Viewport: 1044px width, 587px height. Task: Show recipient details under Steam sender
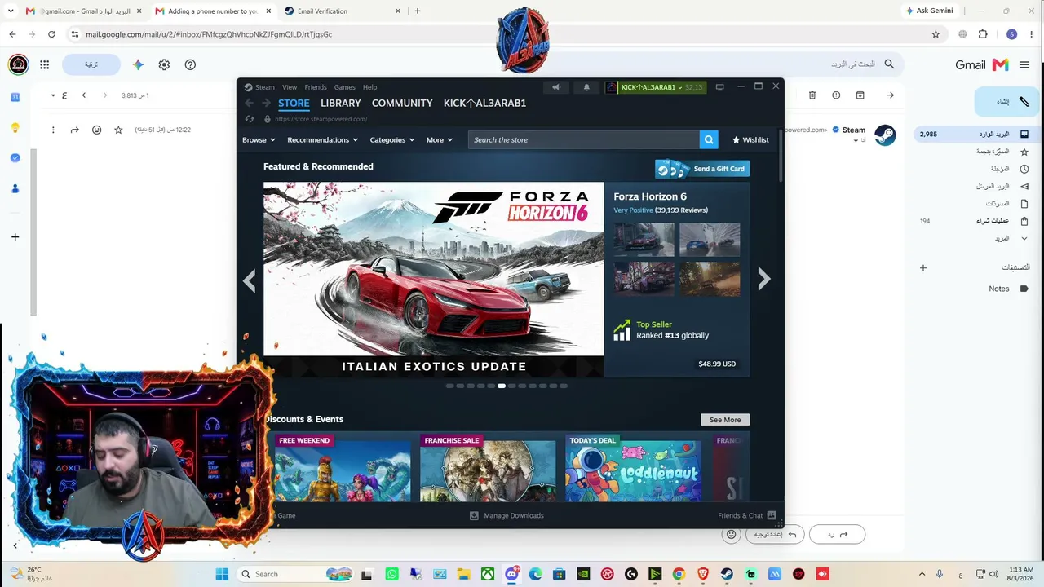click(855, 140)
